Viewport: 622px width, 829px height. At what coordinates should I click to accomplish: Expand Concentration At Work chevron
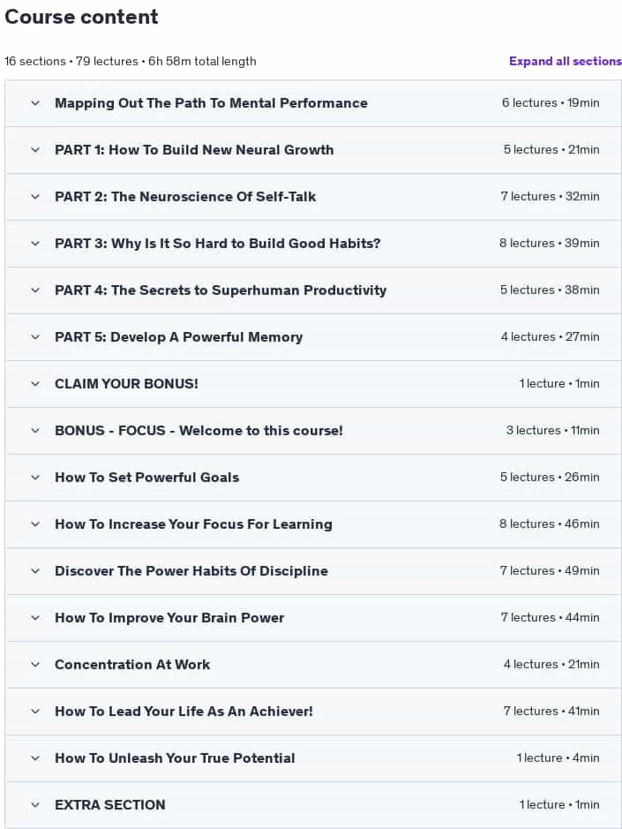tap(35, 665)
